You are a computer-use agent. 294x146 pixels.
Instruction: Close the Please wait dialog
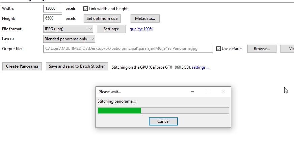[223, 92]
